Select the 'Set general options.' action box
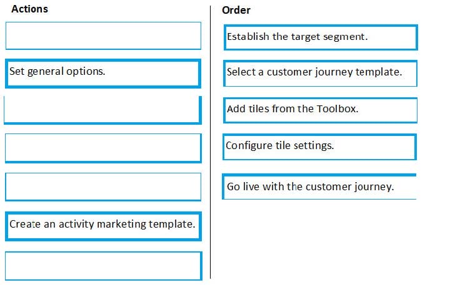Viewport: 460px width, 285px height. (x=103, y=74)
